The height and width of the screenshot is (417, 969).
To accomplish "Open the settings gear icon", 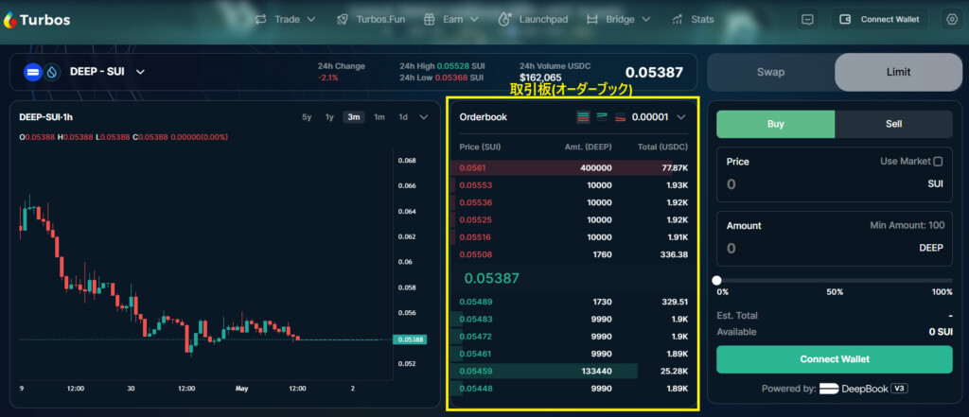I will point(951,19).
